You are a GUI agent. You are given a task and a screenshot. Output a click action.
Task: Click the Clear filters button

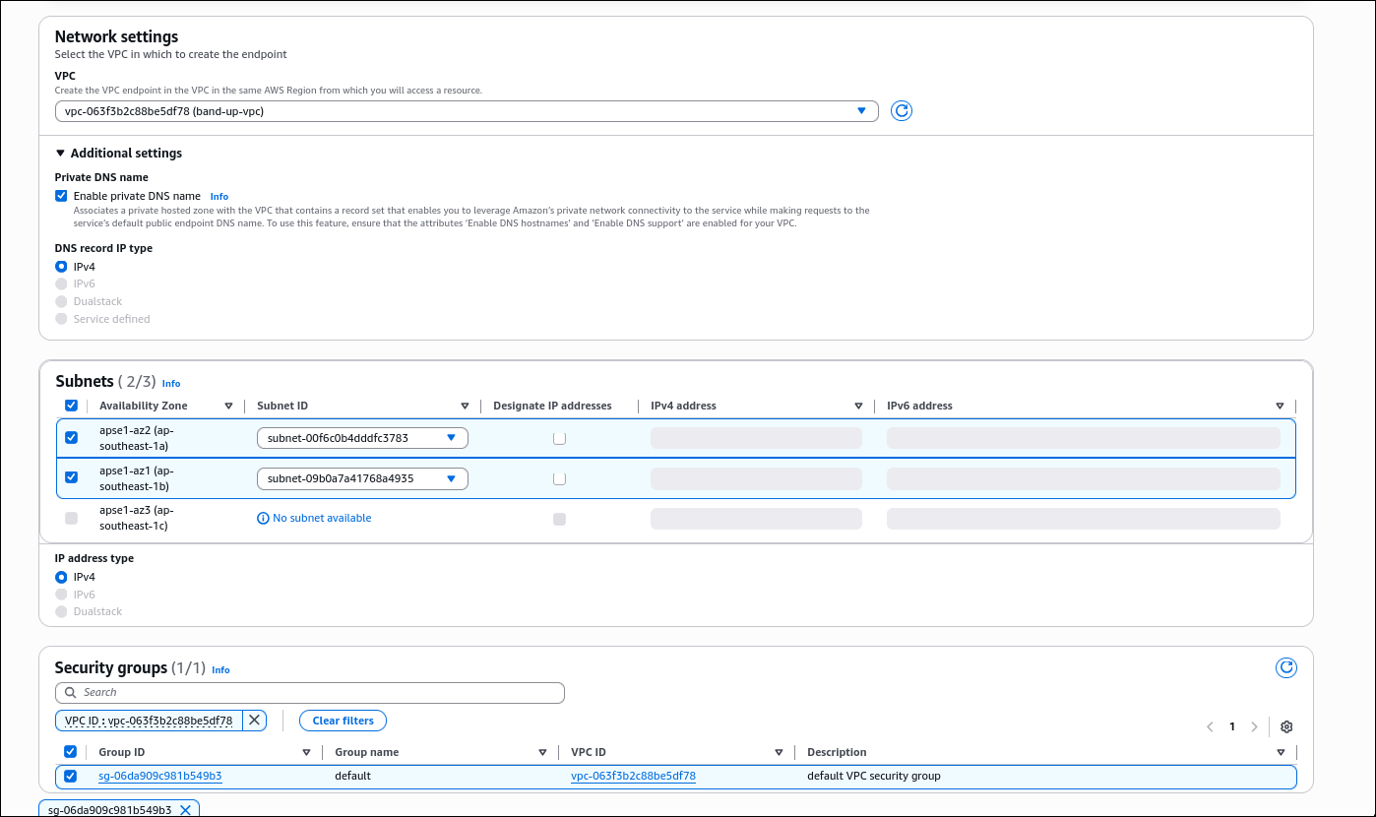343,721
